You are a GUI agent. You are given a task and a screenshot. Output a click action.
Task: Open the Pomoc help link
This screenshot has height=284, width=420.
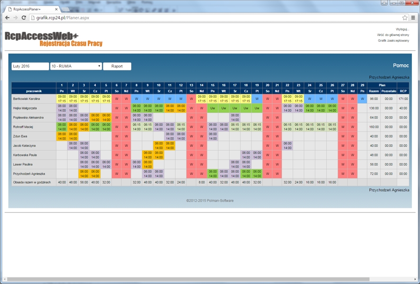[x=401, y=66]
